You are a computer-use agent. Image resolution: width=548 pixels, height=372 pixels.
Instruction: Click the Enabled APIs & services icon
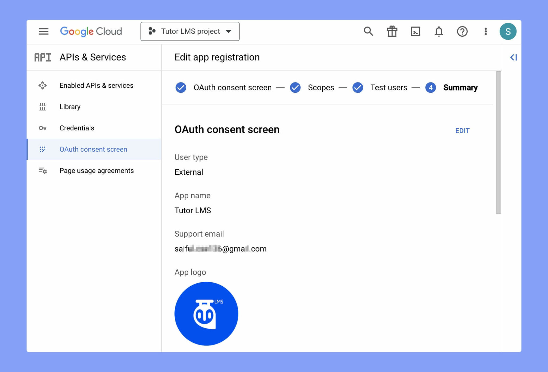43,85
